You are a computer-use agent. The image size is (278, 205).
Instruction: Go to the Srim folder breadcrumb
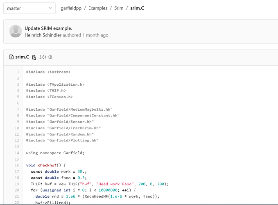pos(119,8)
